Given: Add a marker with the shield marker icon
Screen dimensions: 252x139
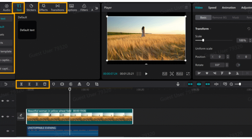Looking at the screenshot, I should [54, 84].
